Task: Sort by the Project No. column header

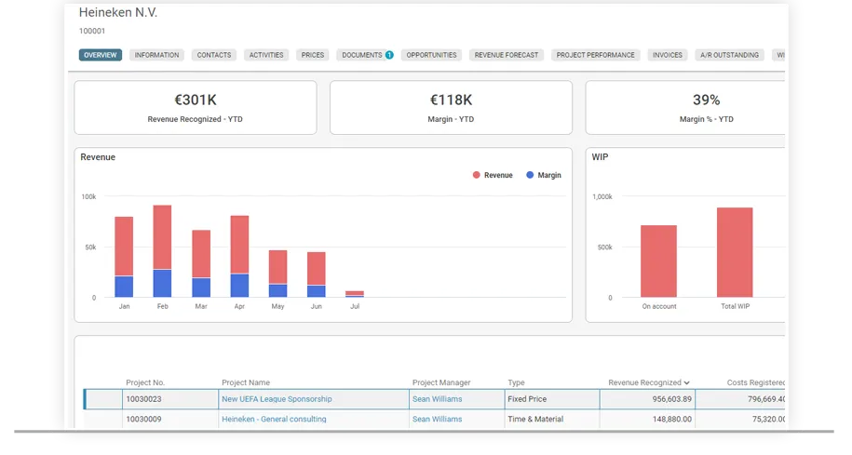Action: [145, 382]
